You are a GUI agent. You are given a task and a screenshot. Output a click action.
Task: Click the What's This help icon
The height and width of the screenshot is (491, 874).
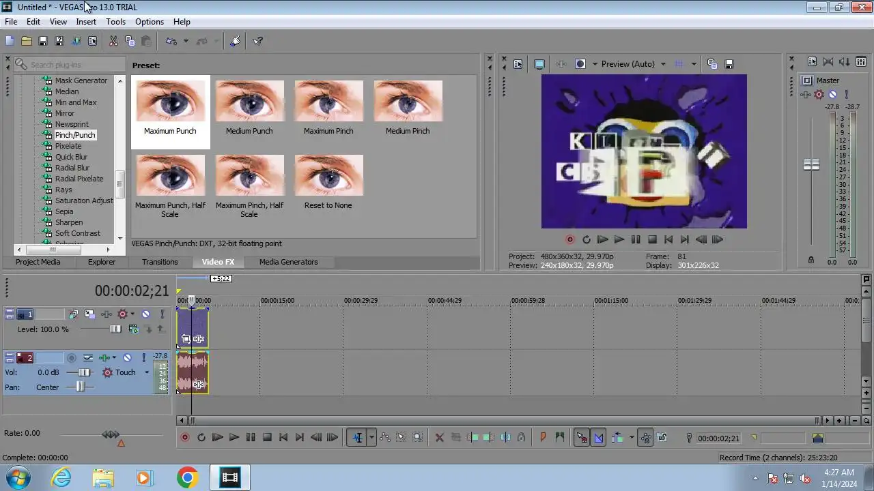(x=258, y=41)
